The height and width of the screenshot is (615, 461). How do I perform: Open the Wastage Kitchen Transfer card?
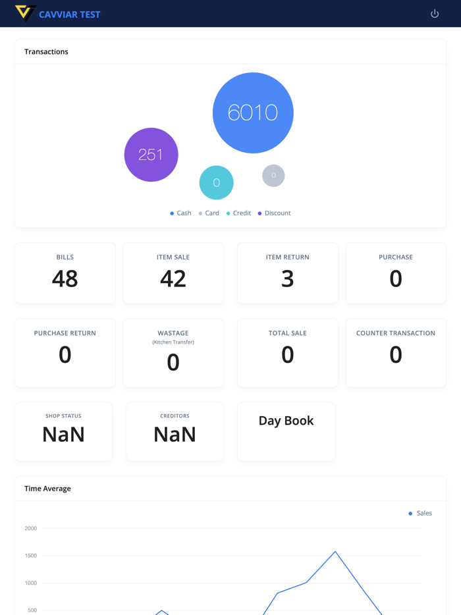click(173, 352)
